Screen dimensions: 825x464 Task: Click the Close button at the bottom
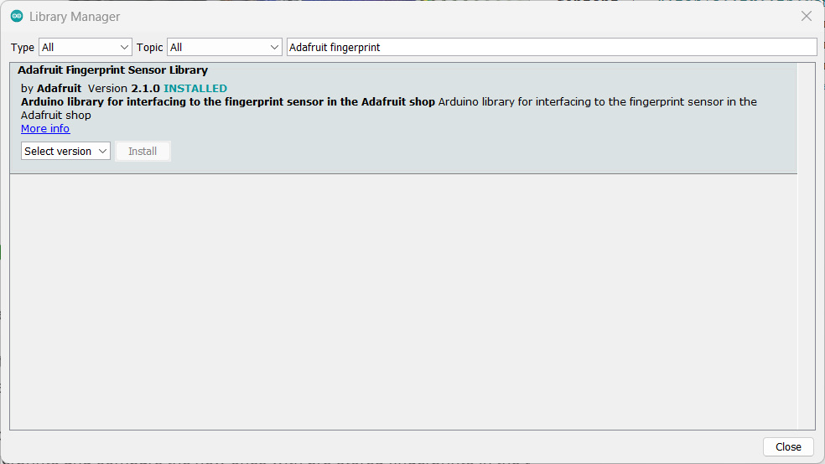tap(787, 446)
